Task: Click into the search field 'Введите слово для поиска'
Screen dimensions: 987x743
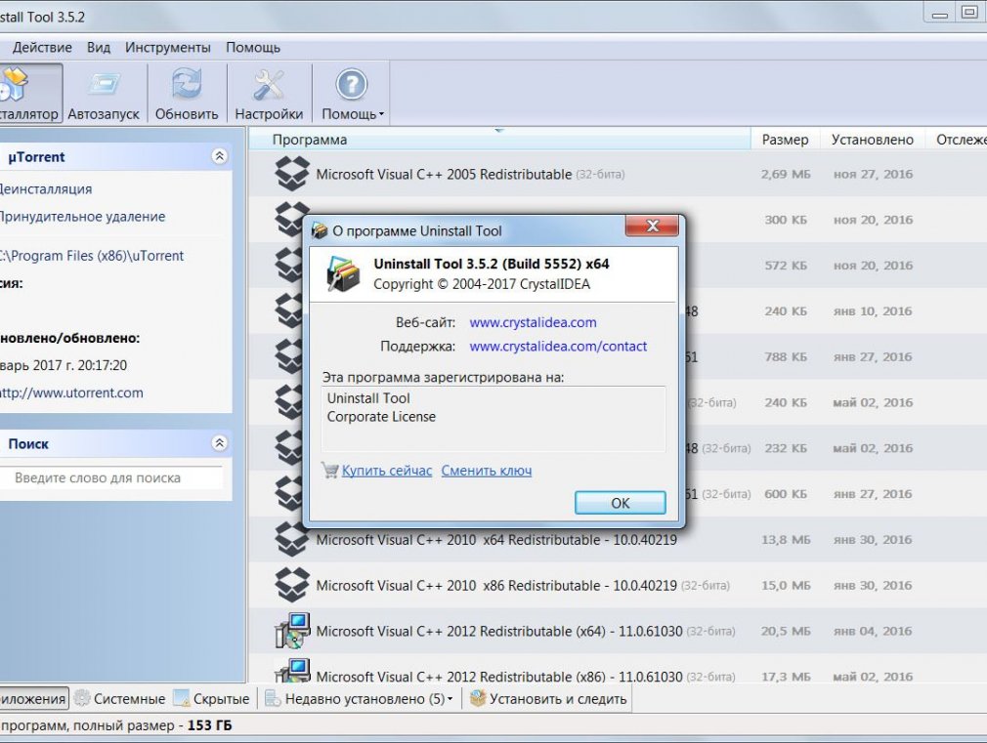Action: click(110, 478)
